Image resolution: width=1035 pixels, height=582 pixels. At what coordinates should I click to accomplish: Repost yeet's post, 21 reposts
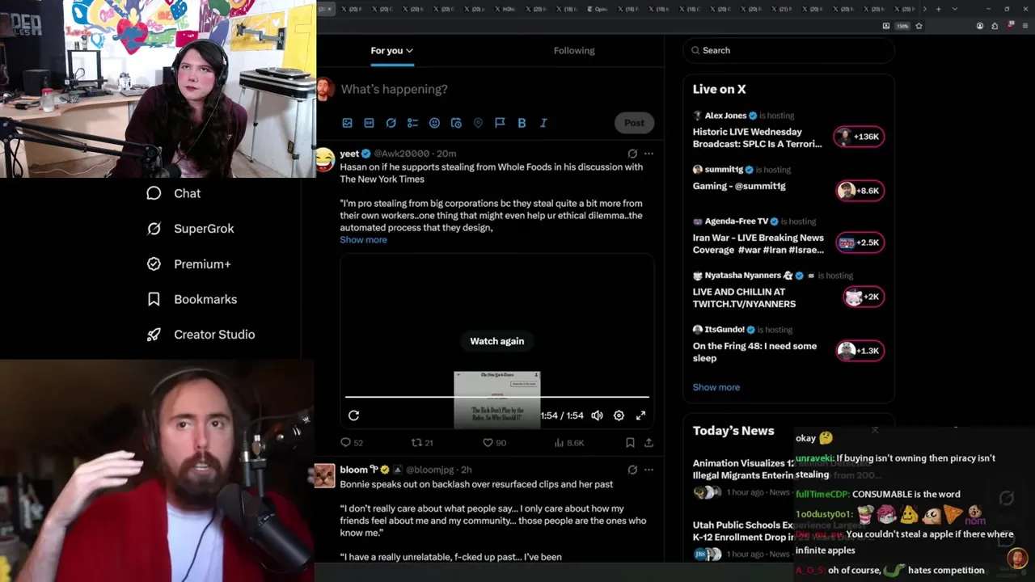(x=423, y=443)
